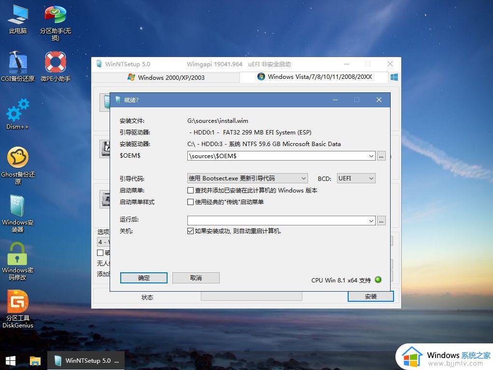Screen dimensions: 493x370
Task: Confirm with the 确定 button
Action: (144, 278)
